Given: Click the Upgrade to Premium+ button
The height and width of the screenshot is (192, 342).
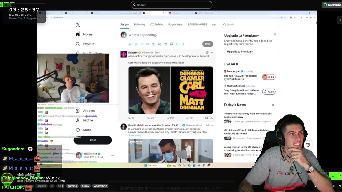Looking at the screenshot, I should pos(240,52).
